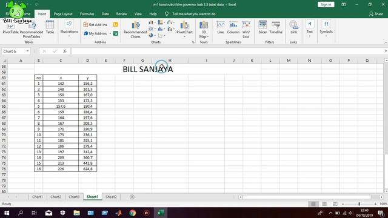This screenshot has width=388, height=218.
Task: Open the notification center
Action: 381,213
